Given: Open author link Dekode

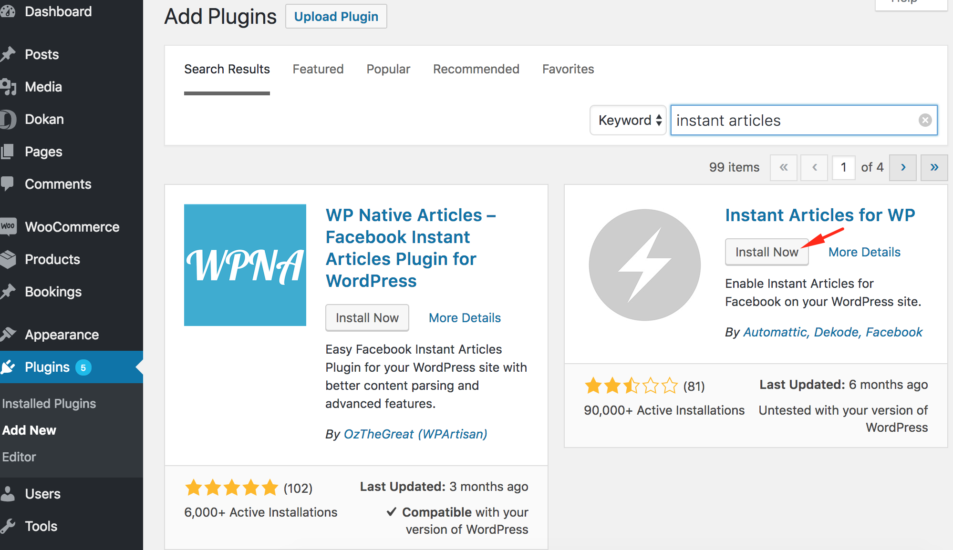Looking at the screenshot, I should (837, 332).
